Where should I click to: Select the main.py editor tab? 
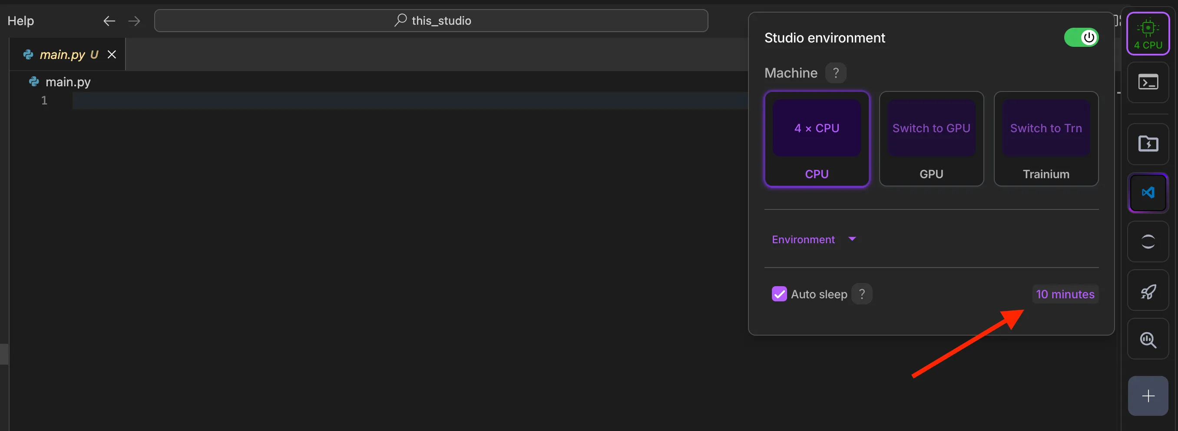(68, 54)
